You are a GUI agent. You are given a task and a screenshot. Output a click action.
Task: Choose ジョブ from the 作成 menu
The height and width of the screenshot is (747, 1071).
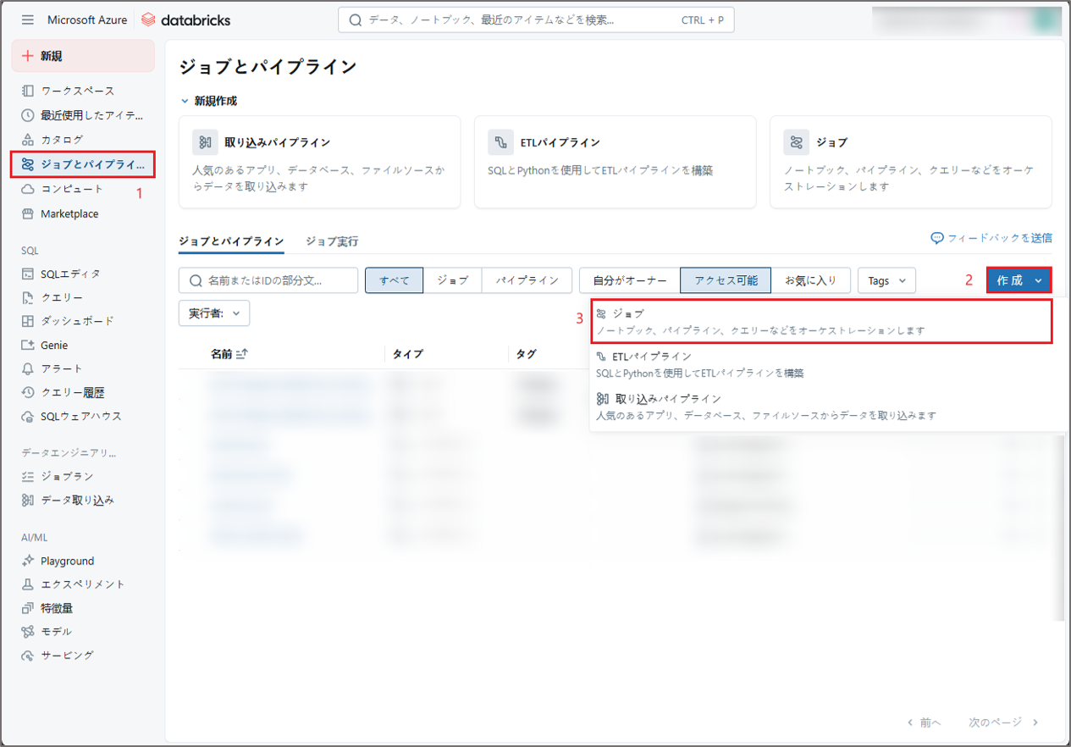(821, 321)
